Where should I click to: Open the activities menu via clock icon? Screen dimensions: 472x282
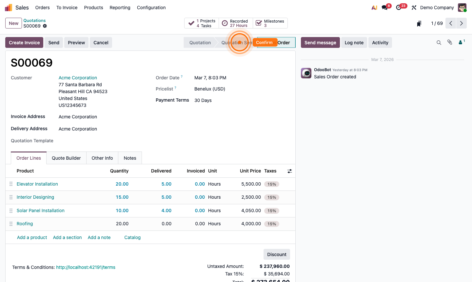click(x=399, y=7)
